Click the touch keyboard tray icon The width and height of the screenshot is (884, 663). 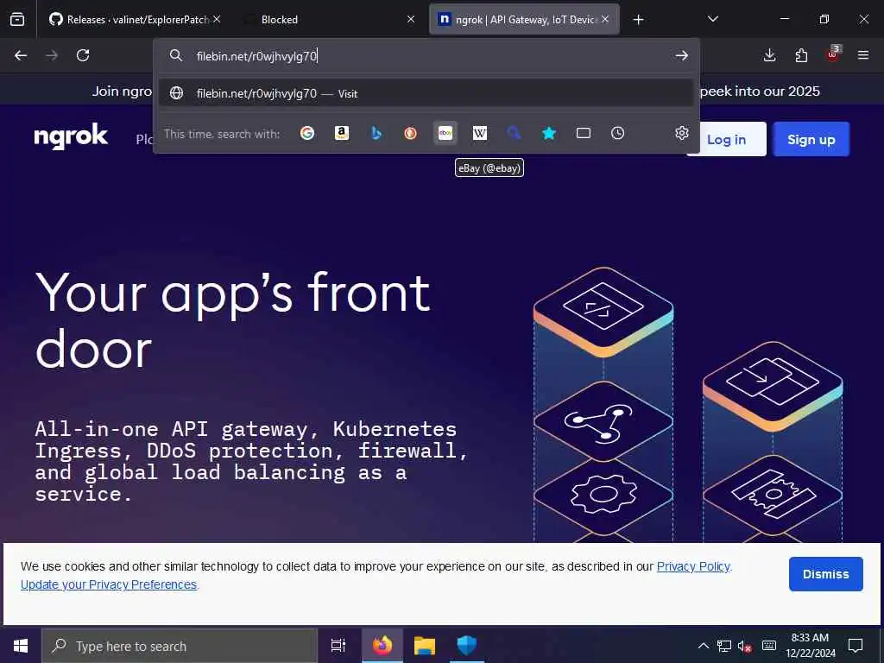(769, 646)
